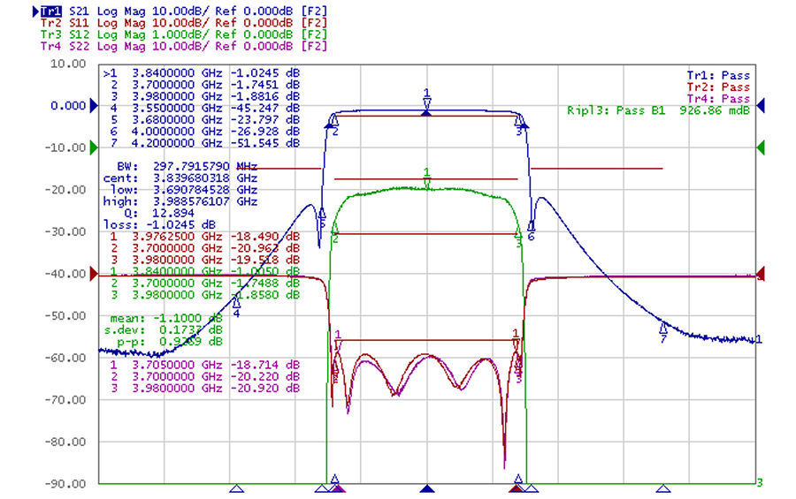
Task: Select the Tr1 S21 trace label
Action: [49, 10]
